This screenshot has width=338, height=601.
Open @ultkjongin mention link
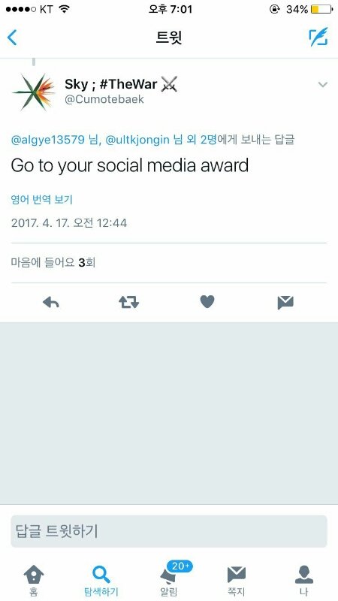point(137,140)
